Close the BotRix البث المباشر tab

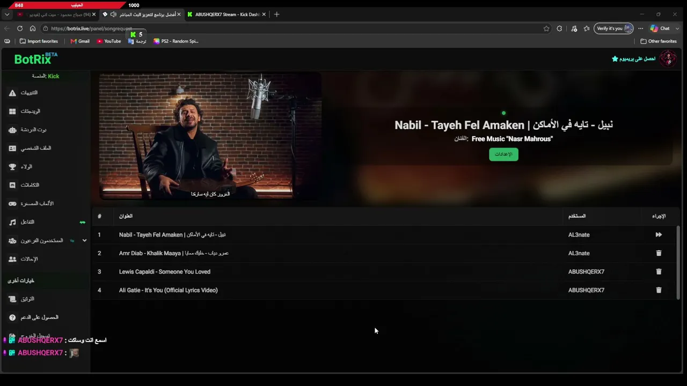point(179,14)
